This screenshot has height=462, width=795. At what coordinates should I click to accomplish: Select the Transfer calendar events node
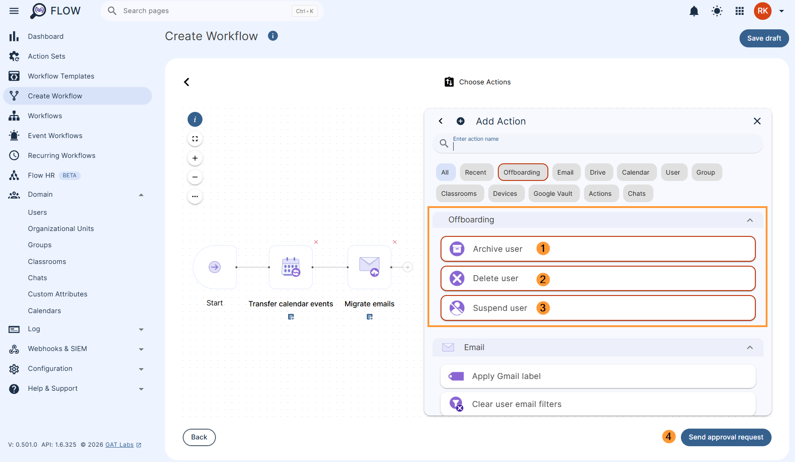(x=291, y=267)
